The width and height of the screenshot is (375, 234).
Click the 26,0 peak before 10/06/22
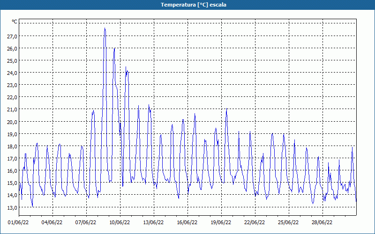(114, 49)
